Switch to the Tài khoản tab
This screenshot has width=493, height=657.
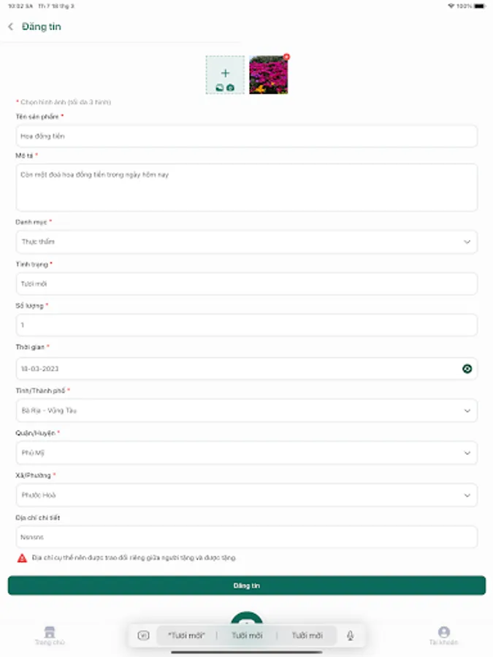point(443,635)
